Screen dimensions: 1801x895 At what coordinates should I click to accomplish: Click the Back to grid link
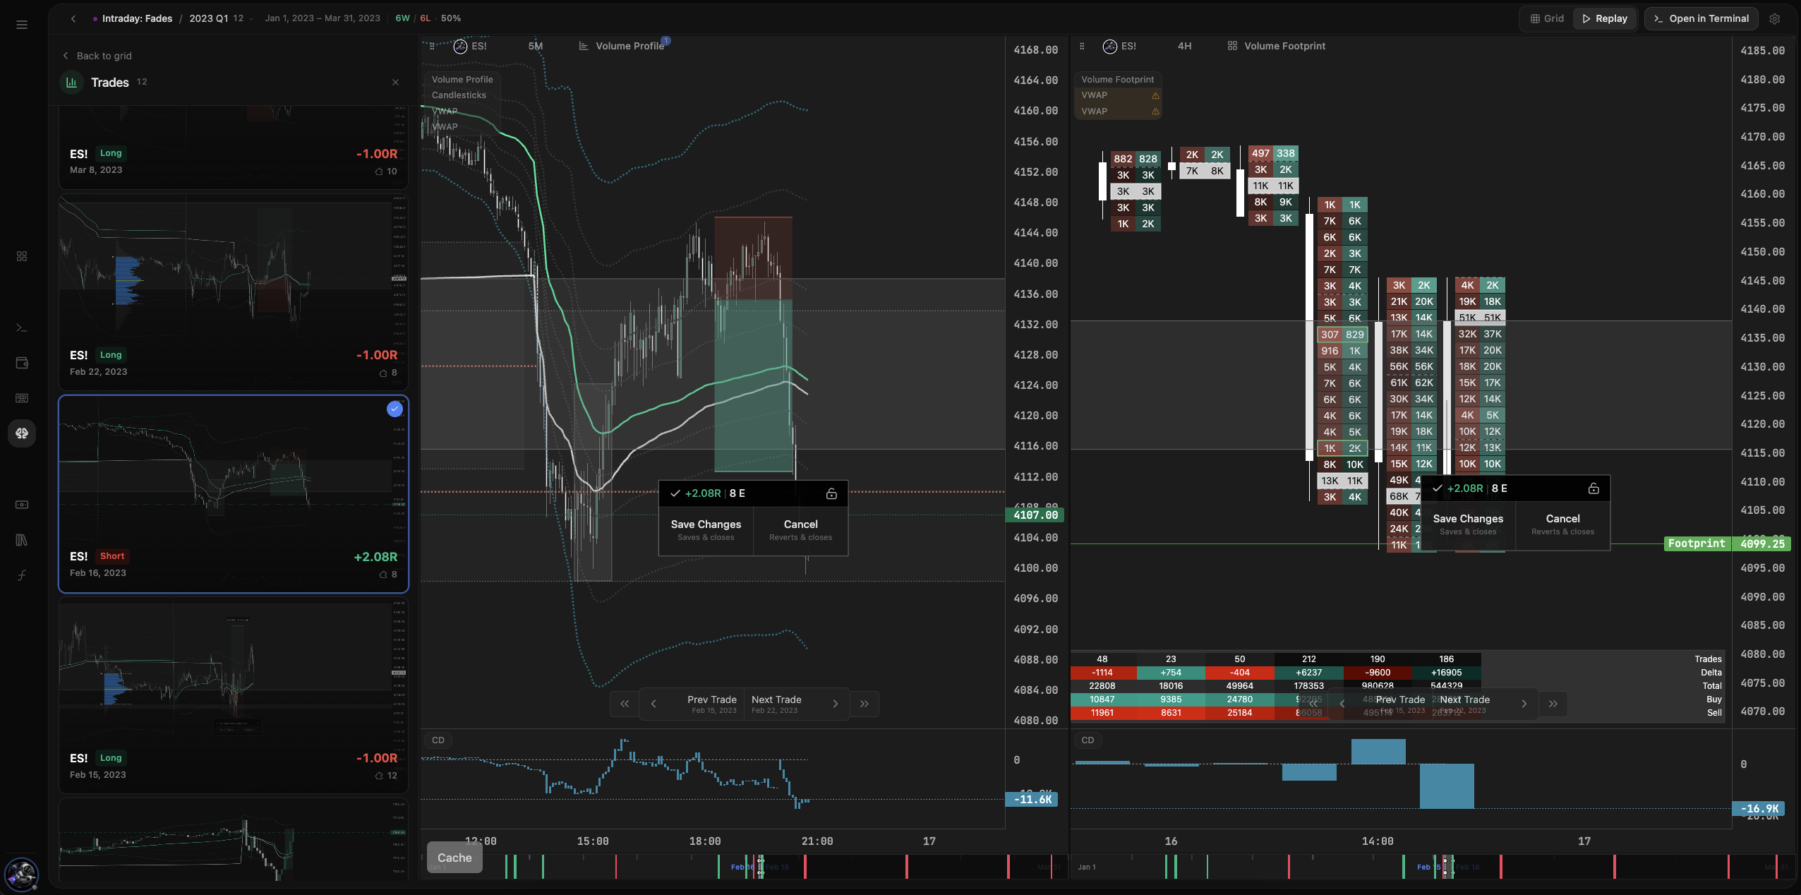97,56
